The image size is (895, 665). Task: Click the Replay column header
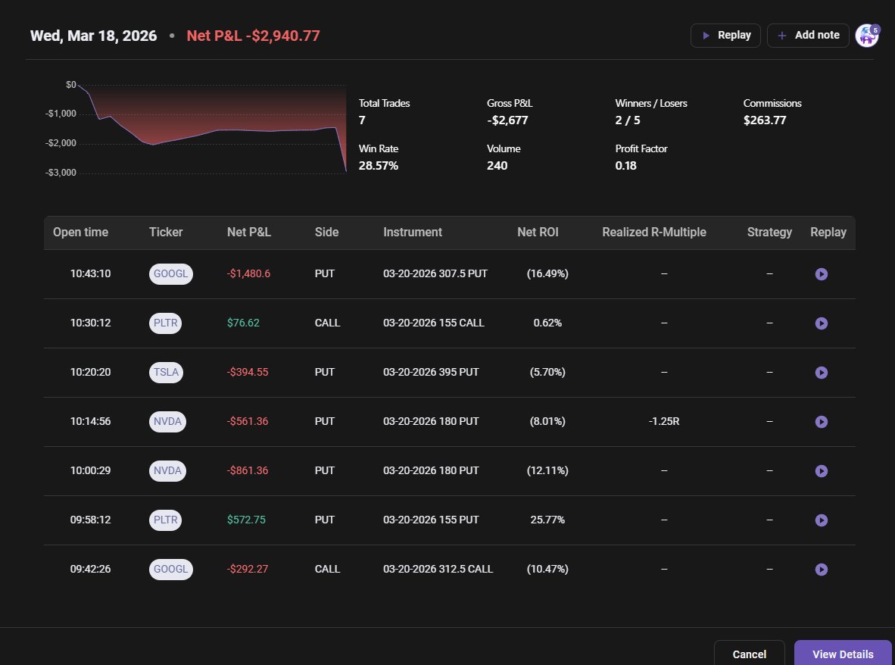pos(828,233)
